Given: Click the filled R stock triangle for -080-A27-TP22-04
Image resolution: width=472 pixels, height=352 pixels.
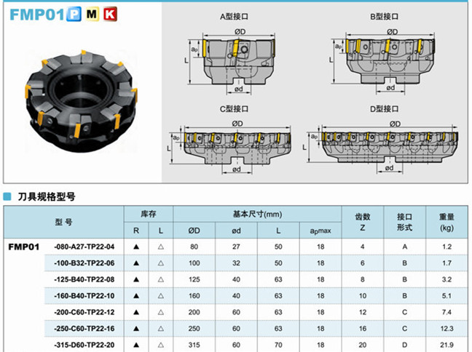Looking at the screenshot, I should (135, 248).
